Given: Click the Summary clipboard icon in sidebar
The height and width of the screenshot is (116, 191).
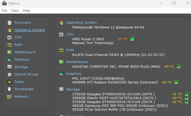Looking at the screenshot, I should [x=9, y=23].
